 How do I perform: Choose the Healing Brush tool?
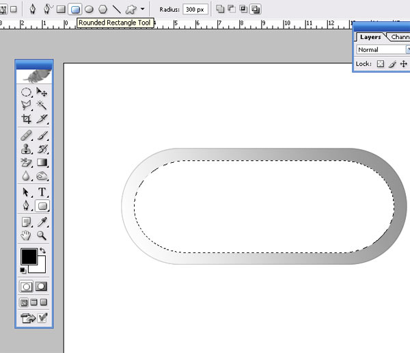26,135
